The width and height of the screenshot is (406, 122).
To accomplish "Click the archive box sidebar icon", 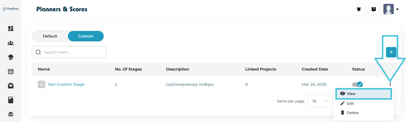I will (11, 86).
